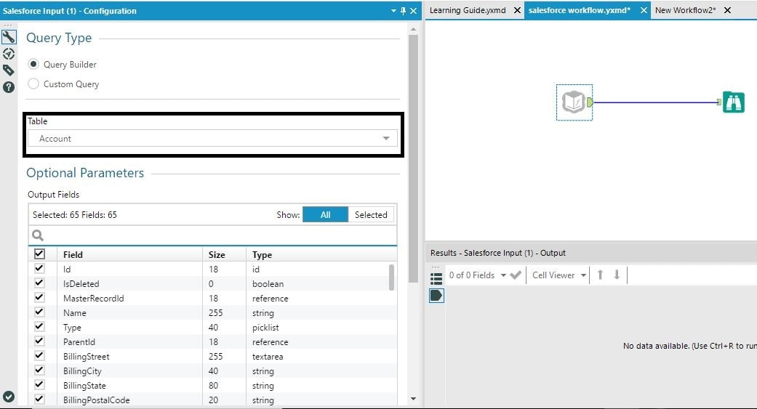Open the configuration wrench tab

(x=9, y=37)
